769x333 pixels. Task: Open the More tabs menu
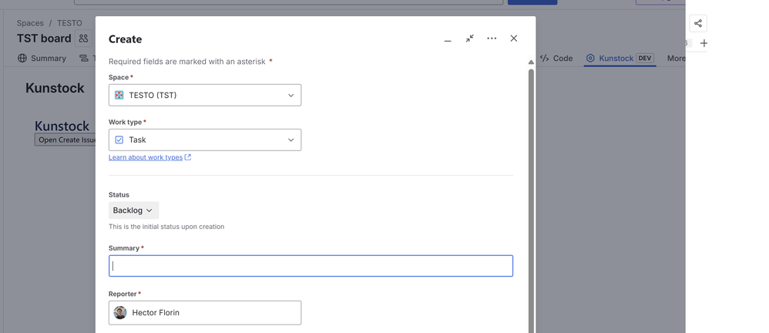coord(676,58)
